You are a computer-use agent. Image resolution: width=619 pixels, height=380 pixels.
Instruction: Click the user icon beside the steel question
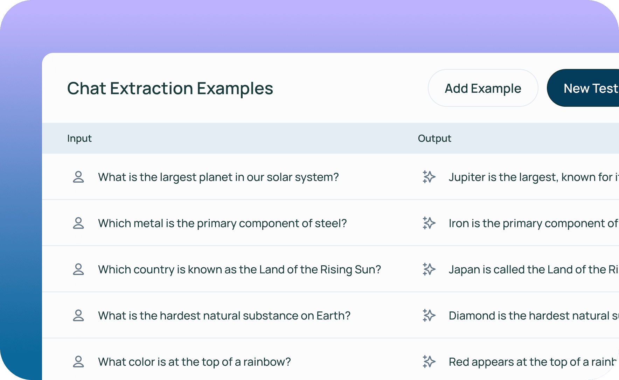tap(78, 223)
